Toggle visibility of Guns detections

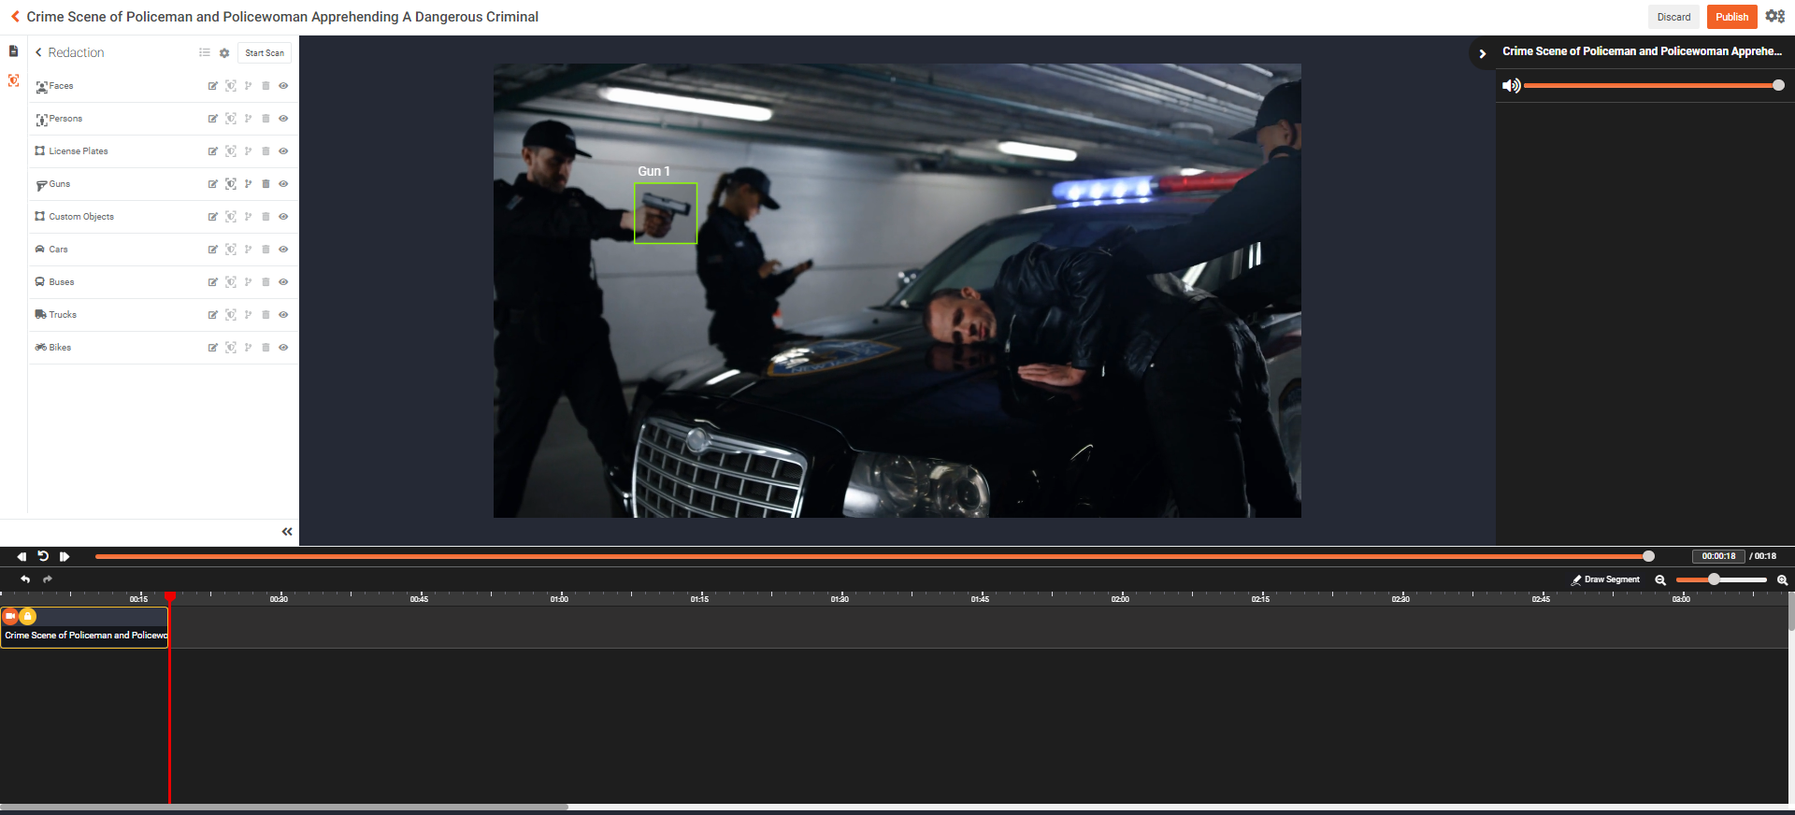click(x=283, y=184)
